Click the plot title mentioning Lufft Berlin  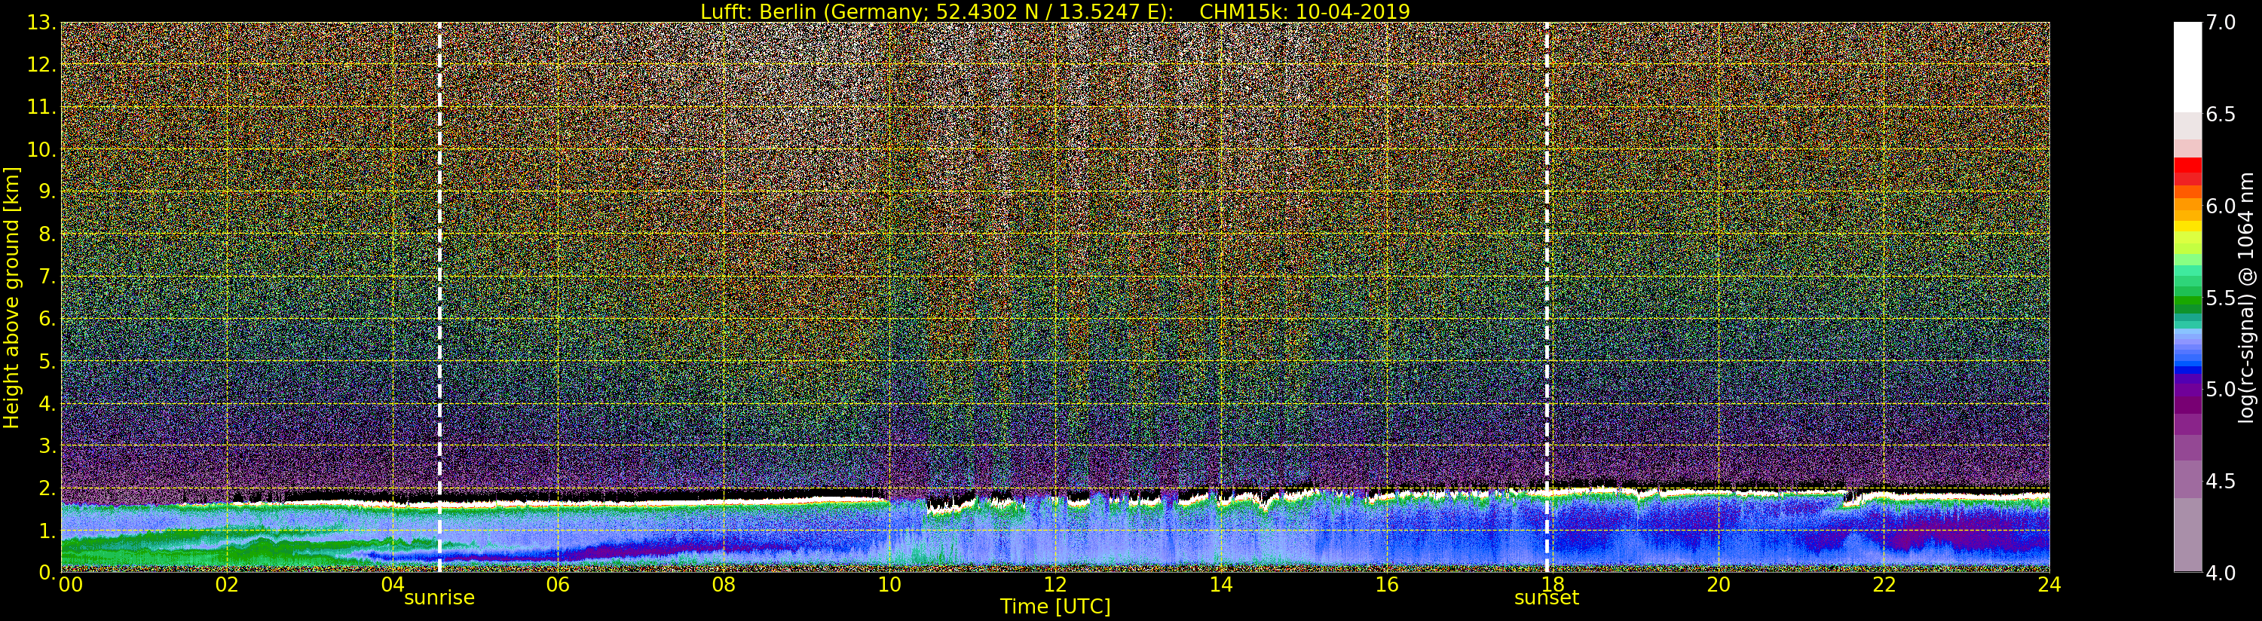tap(1054, 11)
